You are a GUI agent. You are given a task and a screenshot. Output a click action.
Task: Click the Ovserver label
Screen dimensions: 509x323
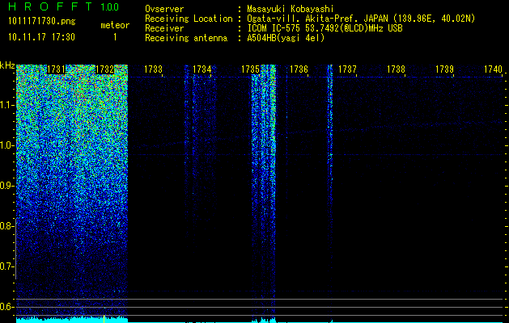click(164, 9)
